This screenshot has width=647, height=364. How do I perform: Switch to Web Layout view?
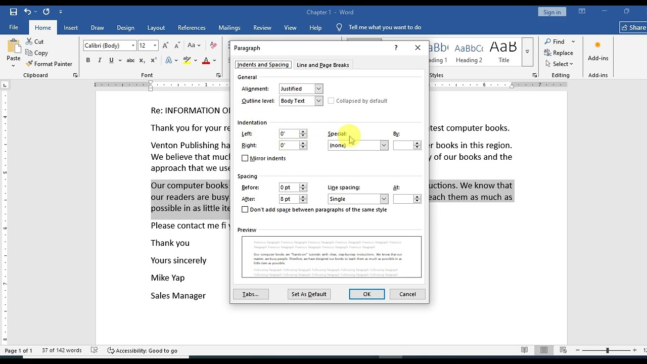tap(563, 350)
